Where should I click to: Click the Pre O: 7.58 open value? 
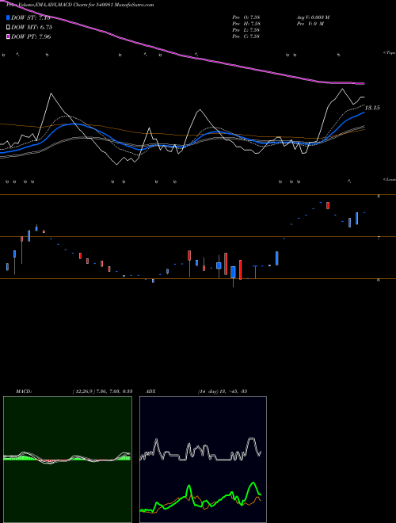tap(246, 17)
